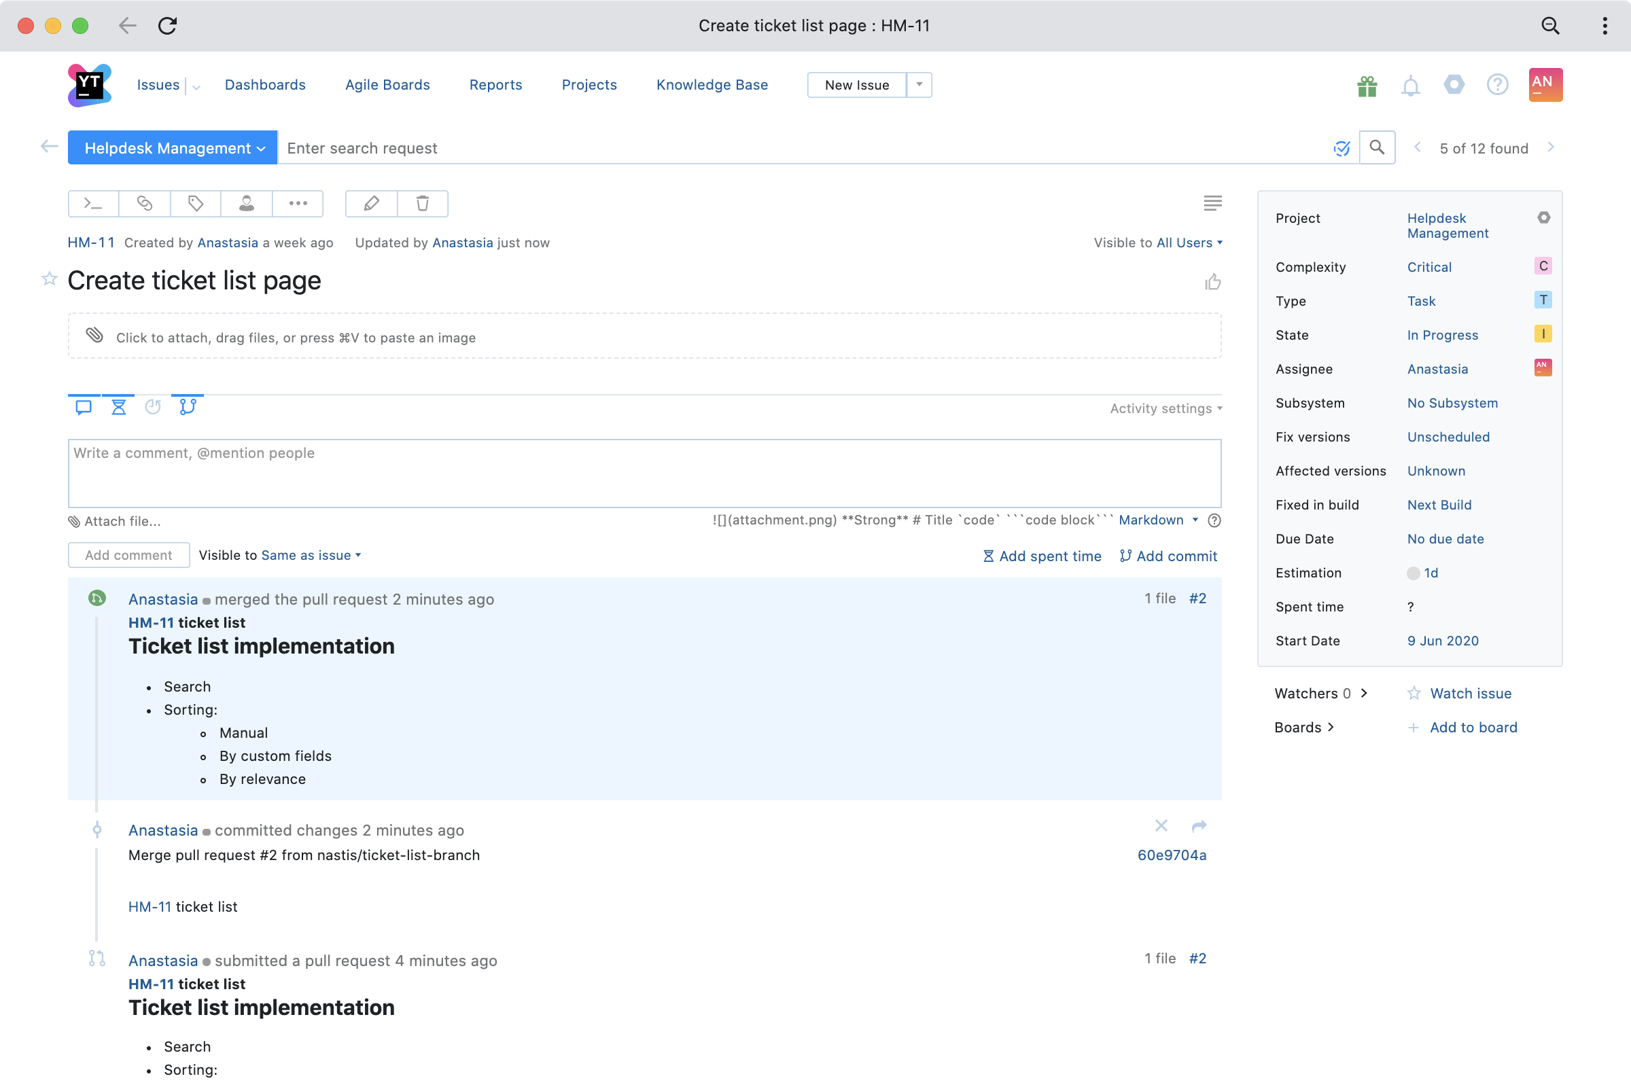Open the administration hexagon settings icon

(1454, 84)
